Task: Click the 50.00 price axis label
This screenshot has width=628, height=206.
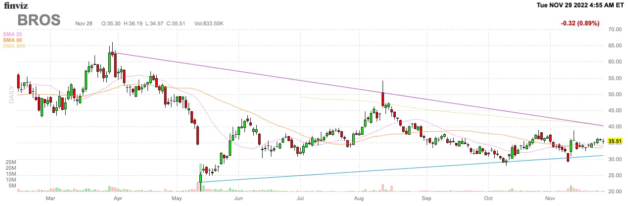Action: click(614, 94)
